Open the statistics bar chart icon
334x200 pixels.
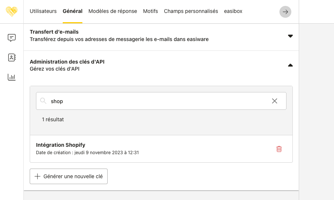(12, 77)
